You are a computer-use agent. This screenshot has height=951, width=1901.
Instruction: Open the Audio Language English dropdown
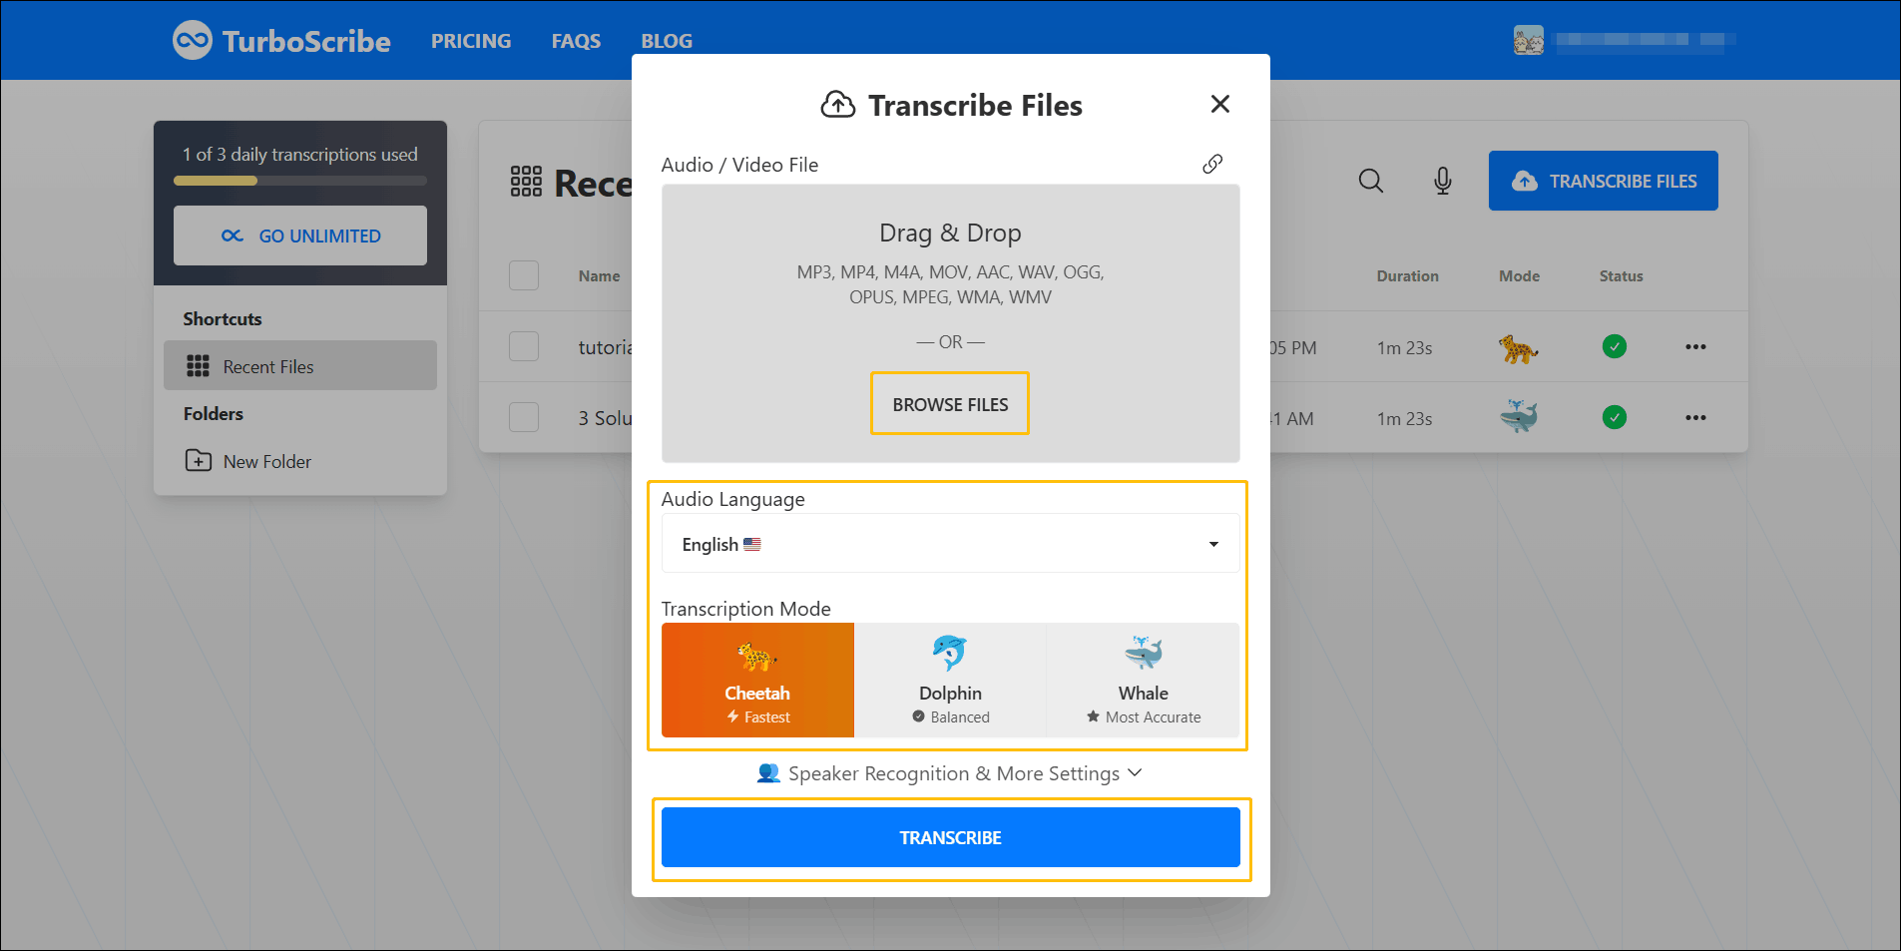(949, 543)
